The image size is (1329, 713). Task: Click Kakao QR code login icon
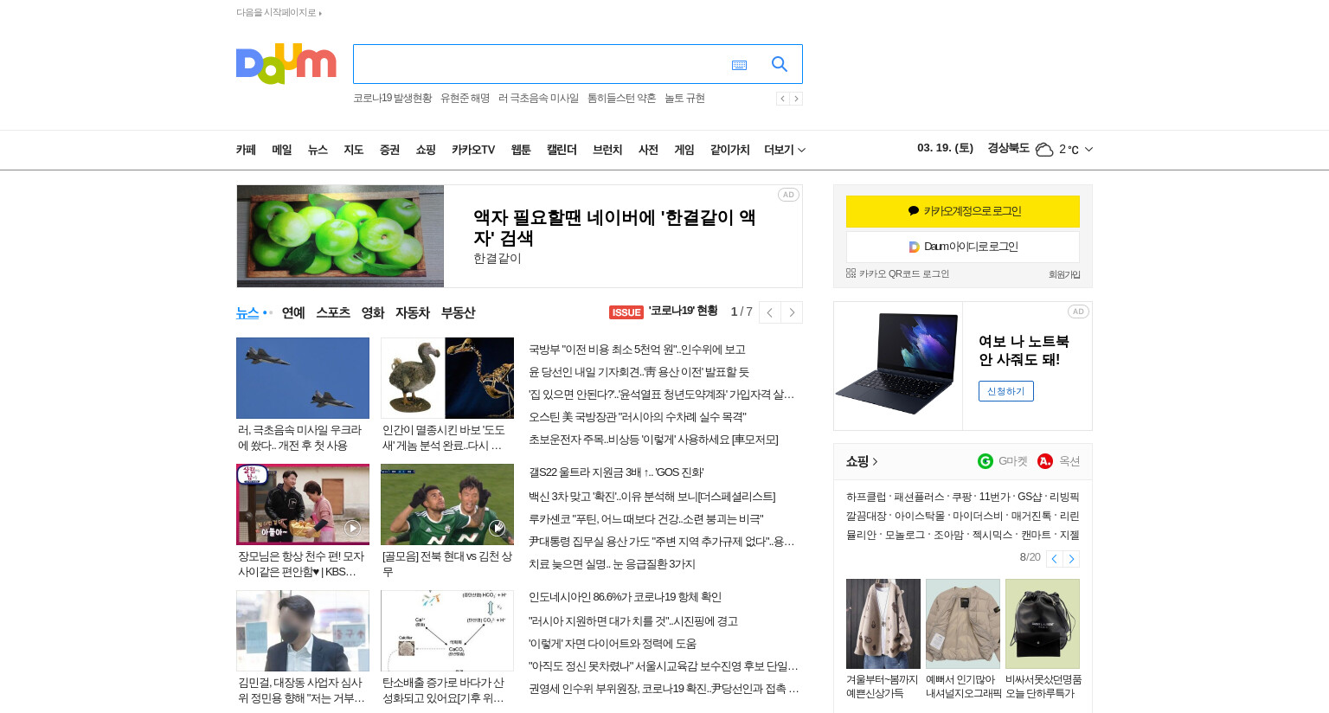point(851,273)
